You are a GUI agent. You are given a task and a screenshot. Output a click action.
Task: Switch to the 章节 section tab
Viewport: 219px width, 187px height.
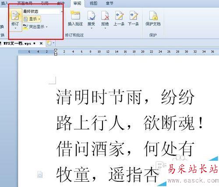pyautogui.click(x=109, y=3)
